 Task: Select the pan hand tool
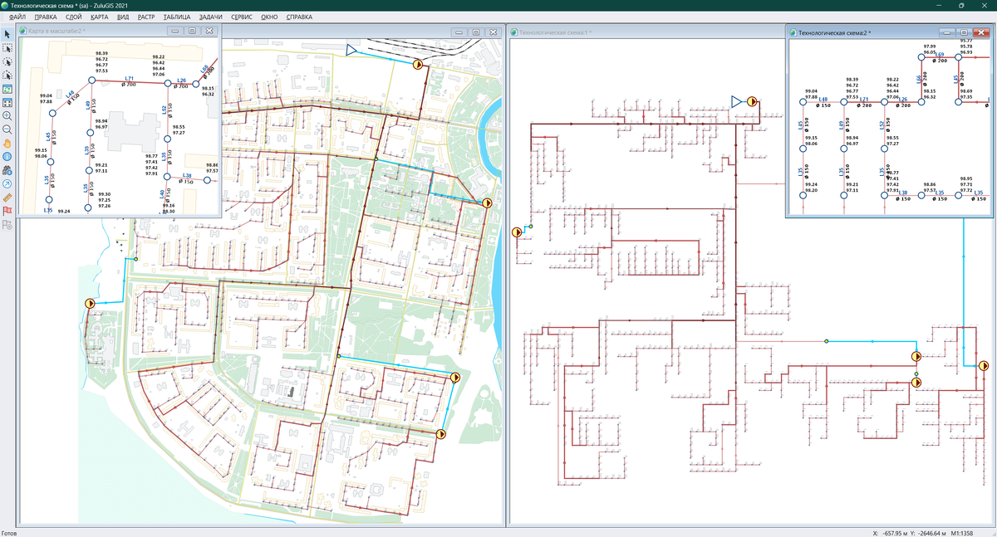click(7, 142)
